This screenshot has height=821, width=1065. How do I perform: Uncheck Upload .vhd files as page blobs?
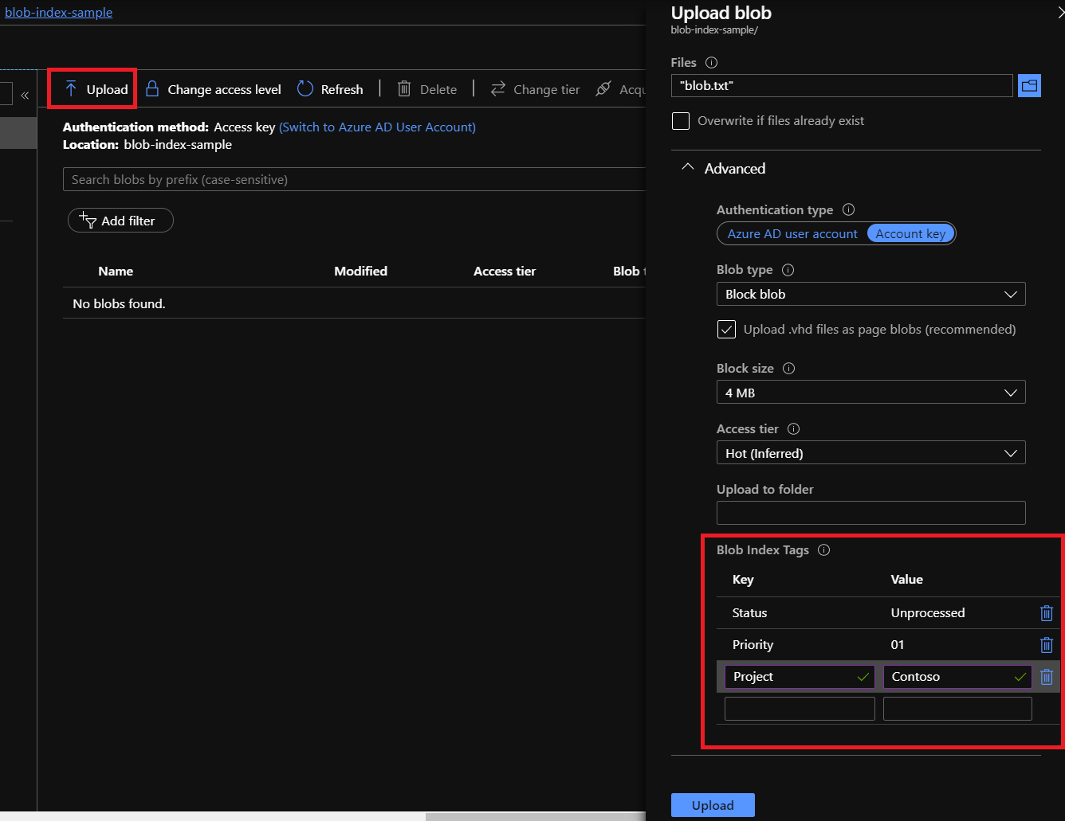click(726, 329)
